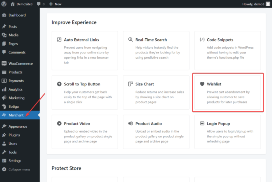Click the Merchant logo icon in sidebar
272x182 pixels.
(x=4, y=115)
